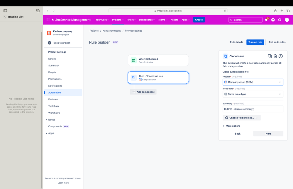This screenshot has width=293, height=189.
Task: Select the Then: Clone issue into card
Action: click(x=158, y=78)
